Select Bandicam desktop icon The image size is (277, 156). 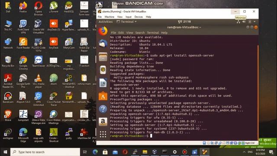tap(8, 97)
